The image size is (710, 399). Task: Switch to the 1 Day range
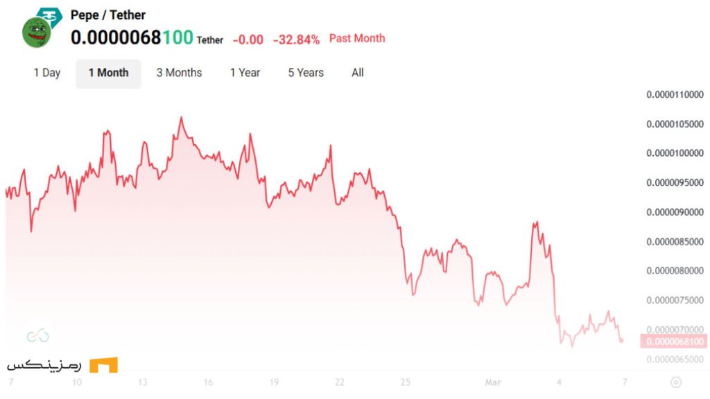(47, 73)
